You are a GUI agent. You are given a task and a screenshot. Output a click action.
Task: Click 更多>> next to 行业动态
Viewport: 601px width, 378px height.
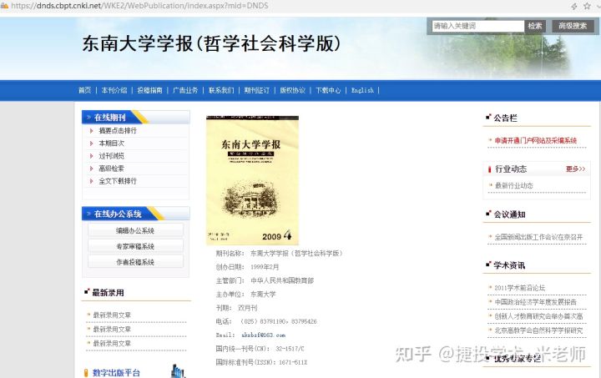click(x=576, y=169)
